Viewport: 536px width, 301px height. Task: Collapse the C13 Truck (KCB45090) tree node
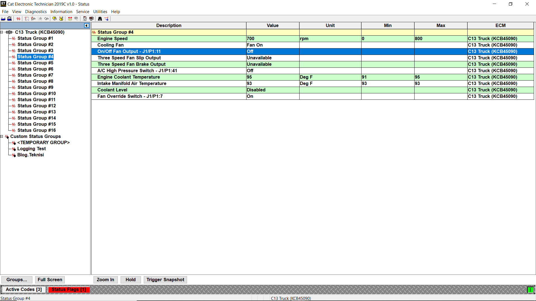tap(2, 32)
